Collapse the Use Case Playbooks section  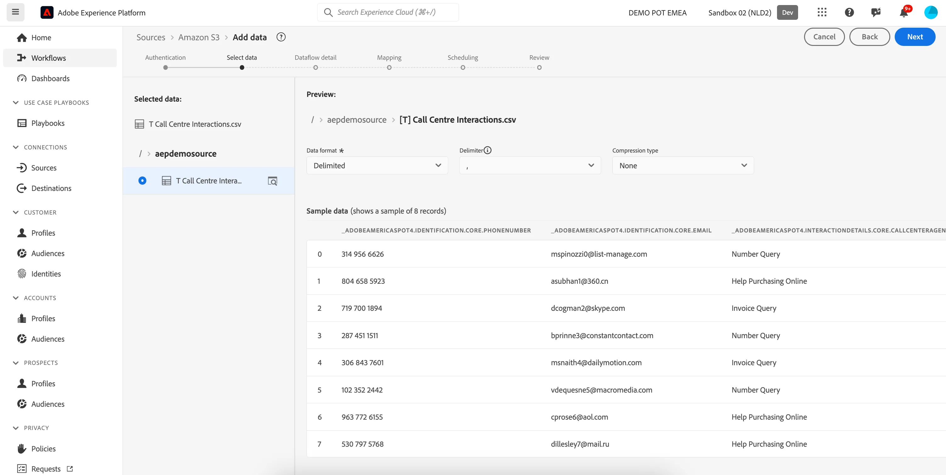coord(15,103)
